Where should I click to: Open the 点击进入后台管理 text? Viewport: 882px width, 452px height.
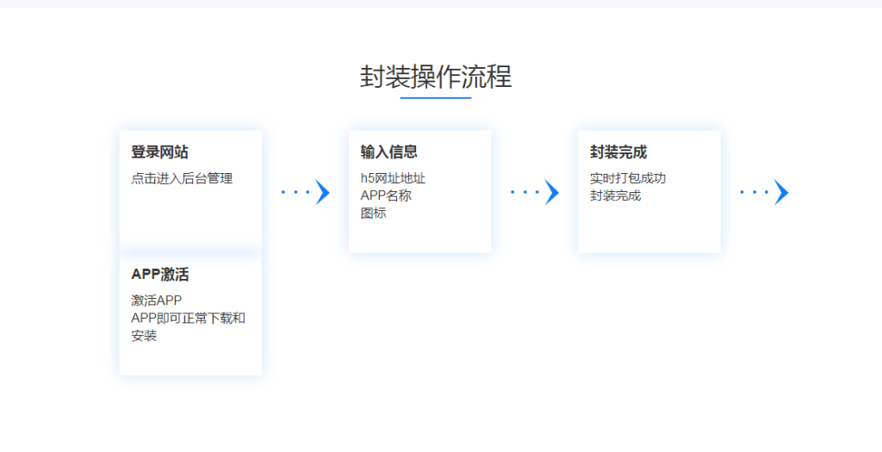(x=182, y=178)
